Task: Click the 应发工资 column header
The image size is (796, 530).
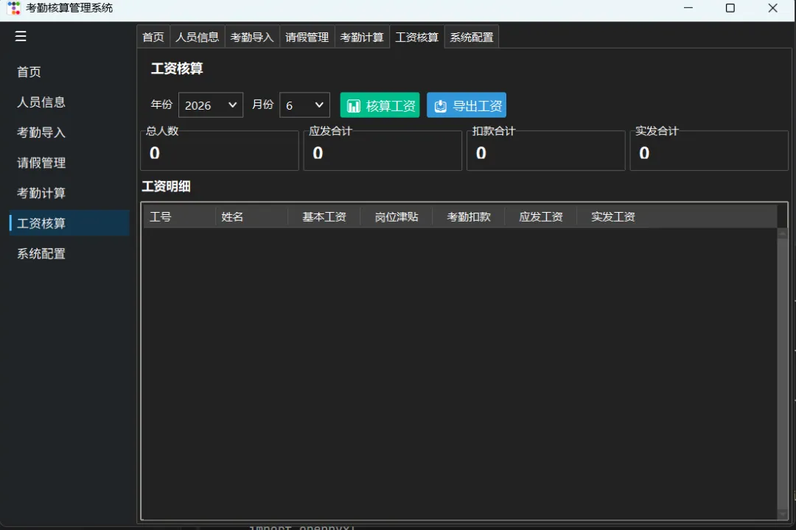Action: point(541,216)
